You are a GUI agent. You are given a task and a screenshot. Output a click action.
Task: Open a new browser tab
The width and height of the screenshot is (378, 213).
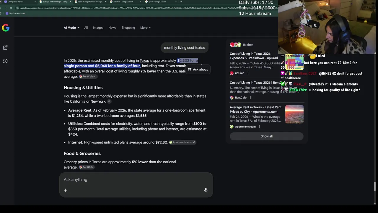pos(181,2)
